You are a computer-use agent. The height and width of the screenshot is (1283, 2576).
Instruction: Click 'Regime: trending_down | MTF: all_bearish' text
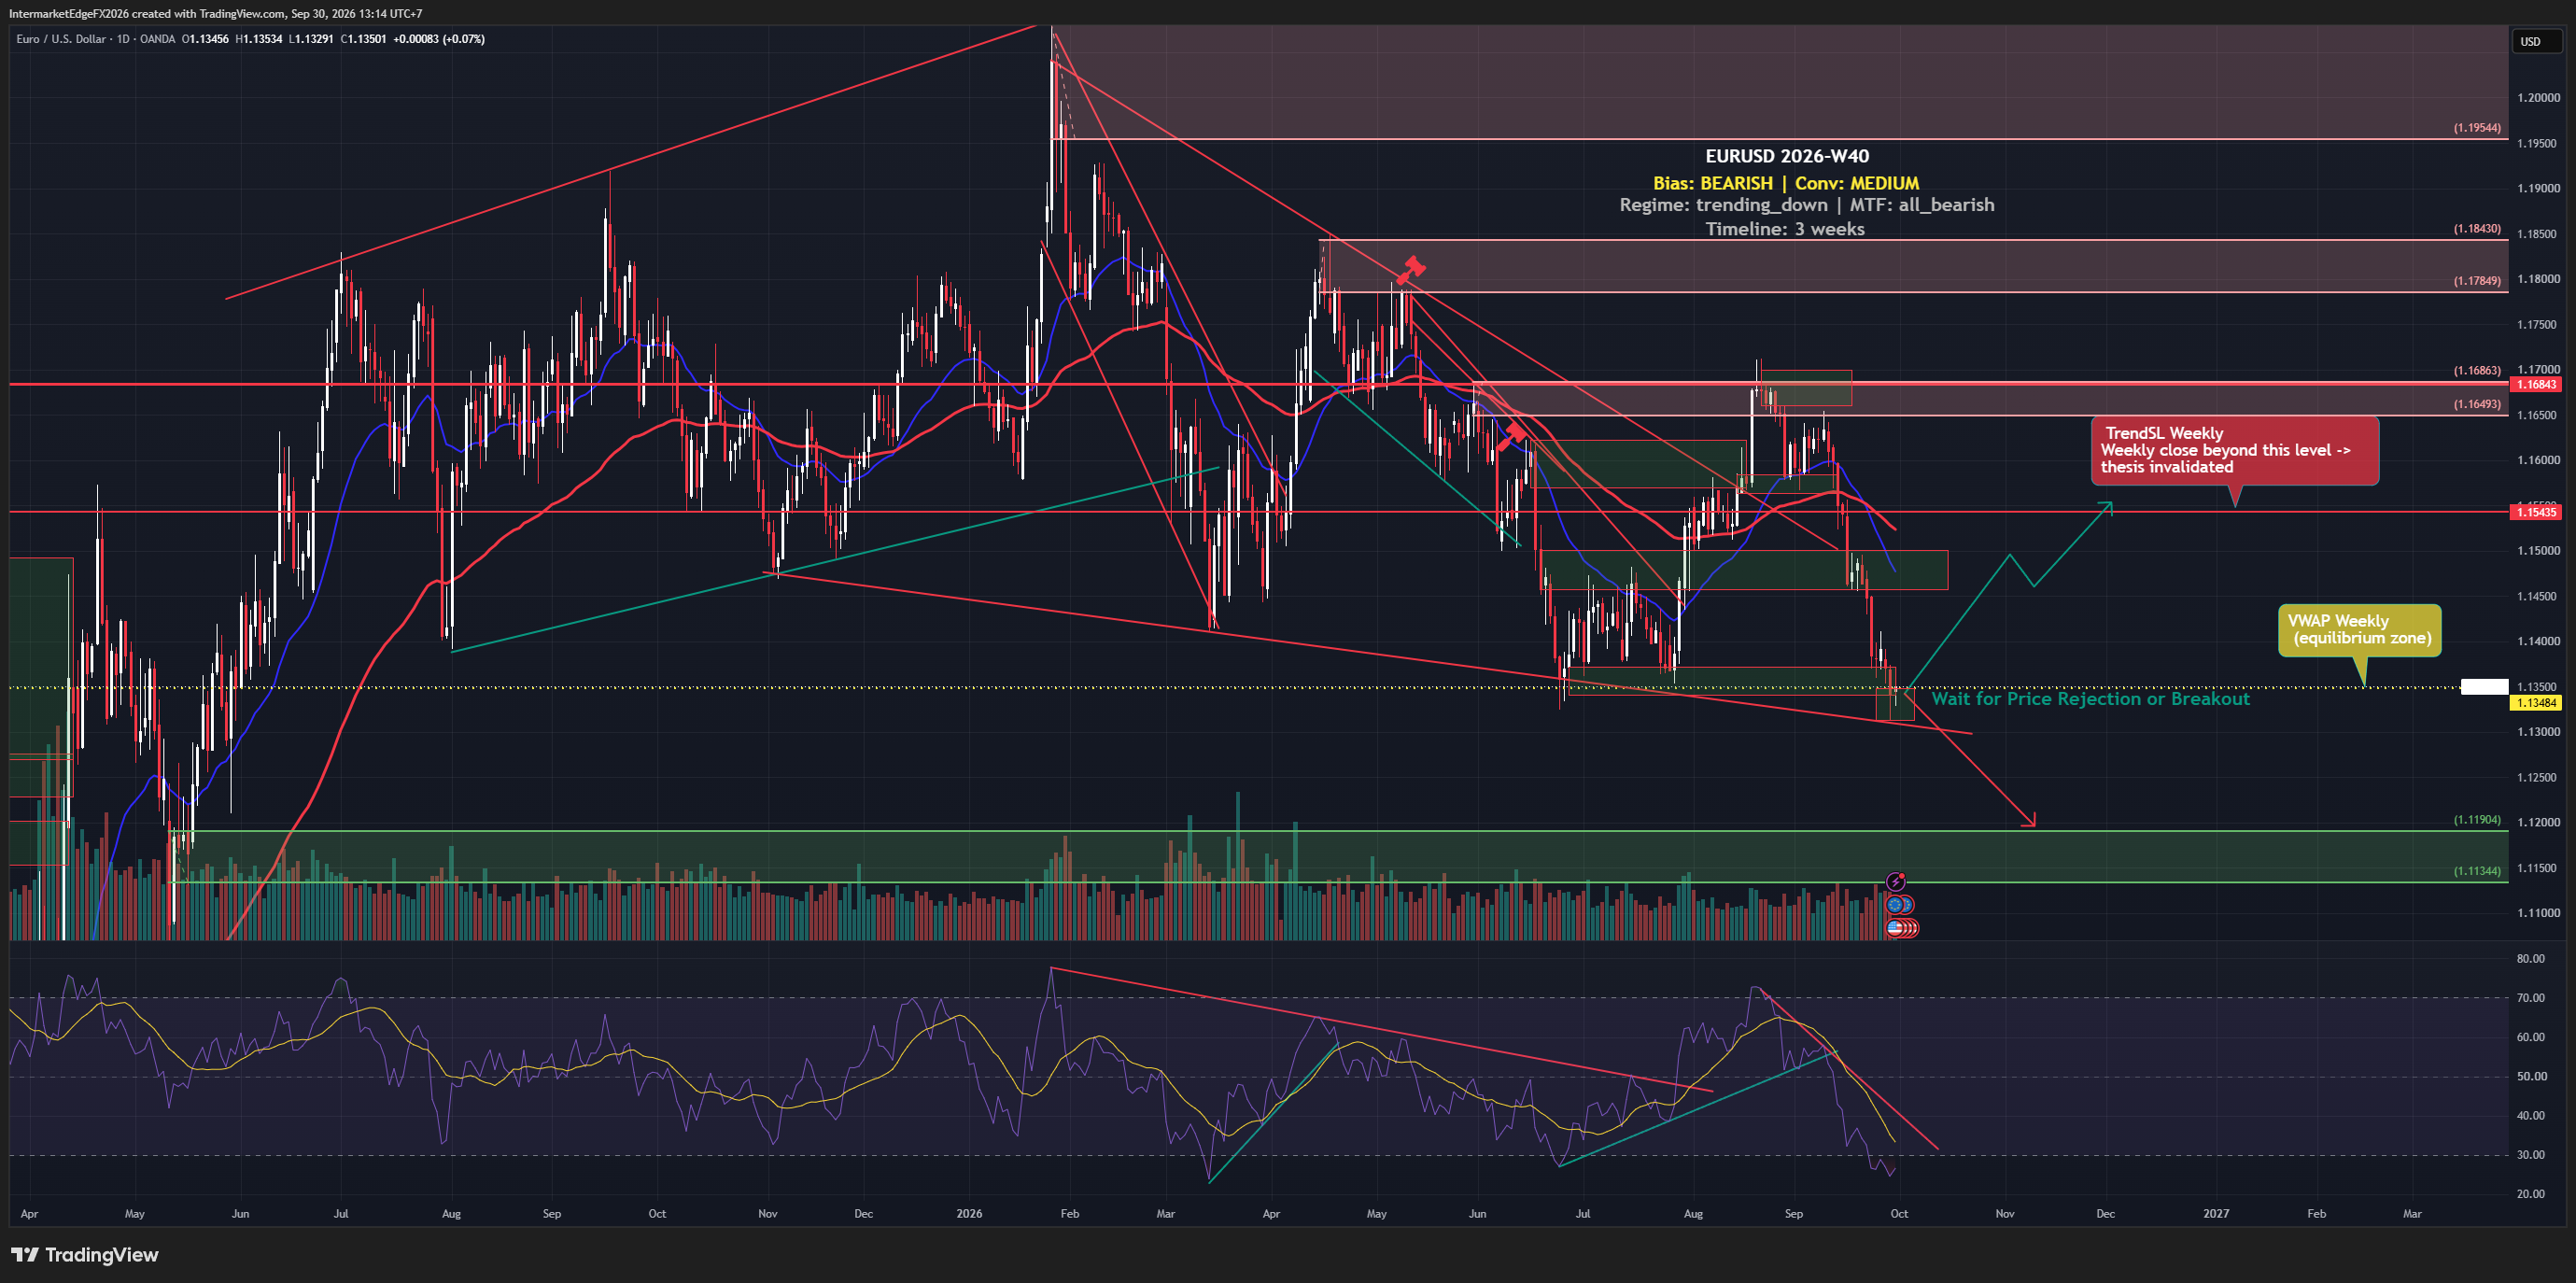(1806, 205)
